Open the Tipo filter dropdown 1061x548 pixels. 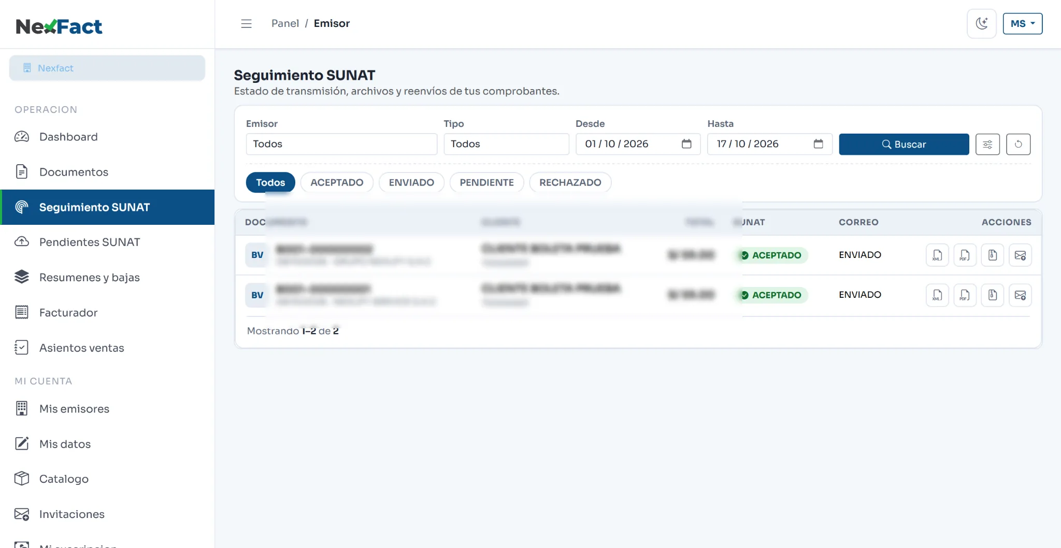coord(506,144)
